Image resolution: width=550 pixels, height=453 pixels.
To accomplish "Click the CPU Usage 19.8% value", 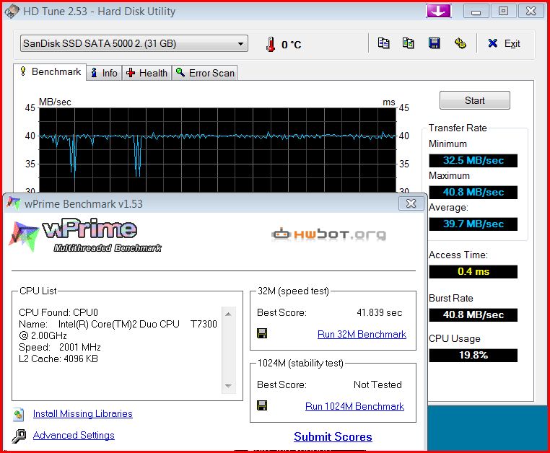I will tap(473, 355).
